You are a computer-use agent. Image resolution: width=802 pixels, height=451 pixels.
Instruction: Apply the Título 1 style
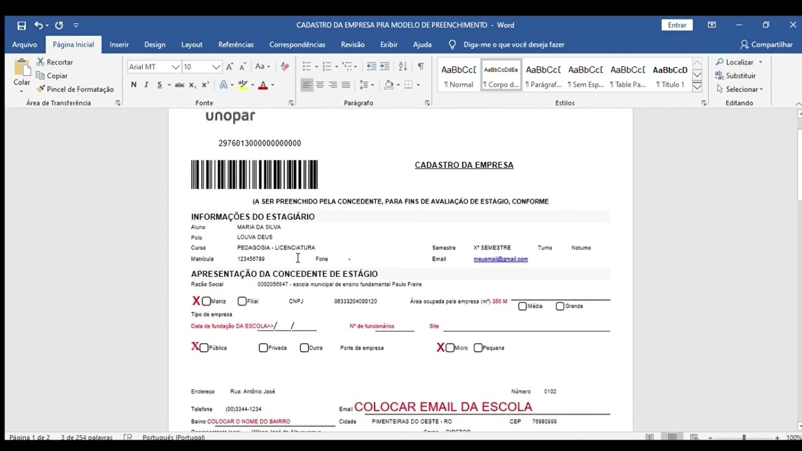click(x=670, y=76)
